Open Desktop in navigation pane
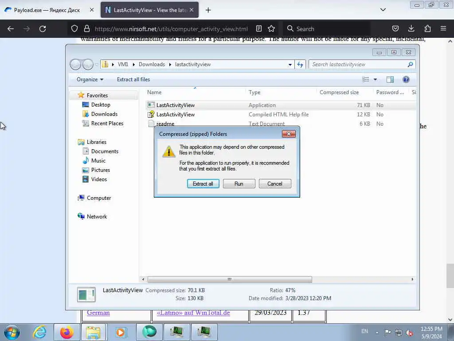This screenshot has width=454, height=341. (x=101, y=105)
